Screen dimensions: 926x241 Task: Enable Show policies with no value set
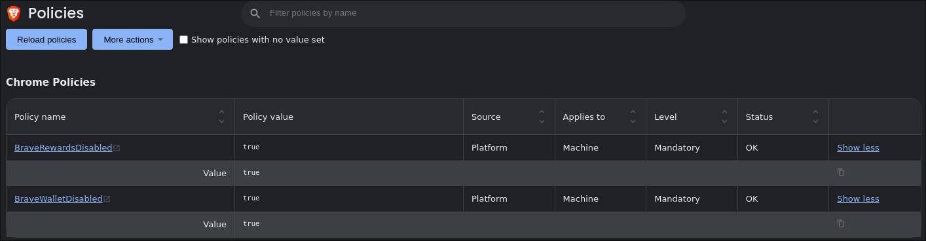(183, 39)
